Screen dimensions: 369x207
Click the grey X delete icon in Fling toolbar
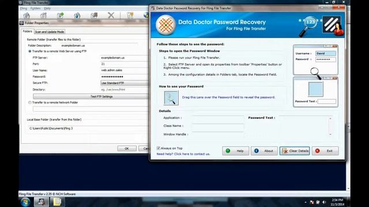click(x=111, y=16)
